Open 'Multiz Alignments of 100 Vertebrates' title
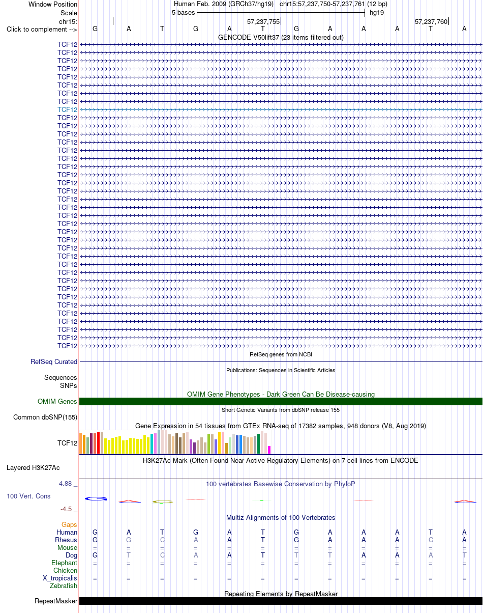The image size is (483, 613). pyautogui.click(x=281, y=518)
